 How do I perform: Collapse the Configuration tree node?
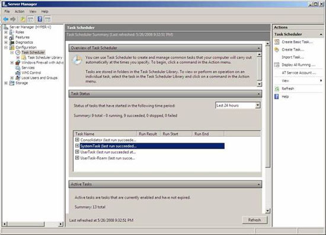point(6,47)
